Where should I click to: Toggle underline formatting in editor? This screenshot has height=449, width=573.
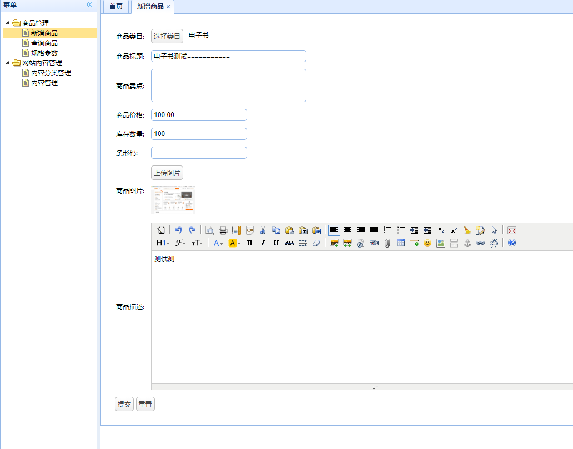point(276,243)
